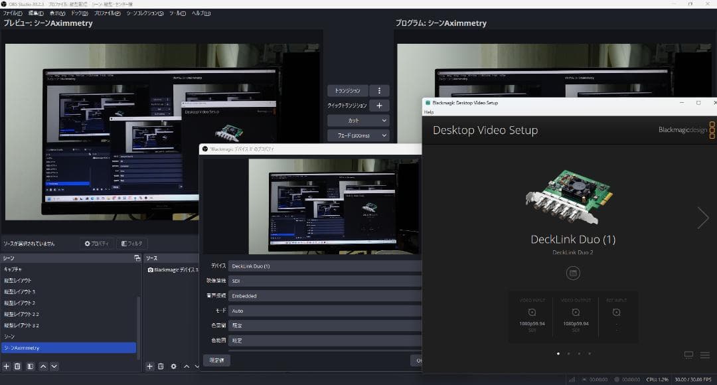Viewport: 717px width, 385px height.
Task: Select the 縦型レイアウト 3 2 scene
Action: pyautogui.click(x=68, y=325)
